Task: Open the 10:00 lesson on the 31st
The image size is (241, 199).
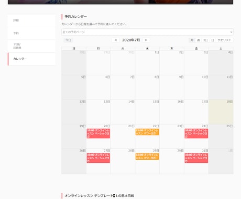Action: pyautogui.click(x=196, y=158)
